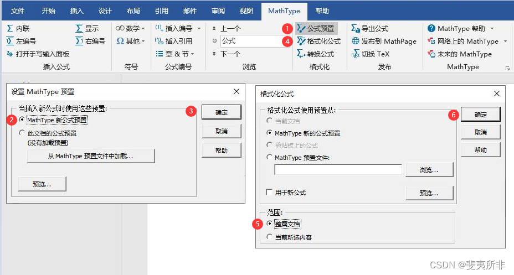Click 帮助 in 格式化公式 dialog
514x275 pixels.
481,150
